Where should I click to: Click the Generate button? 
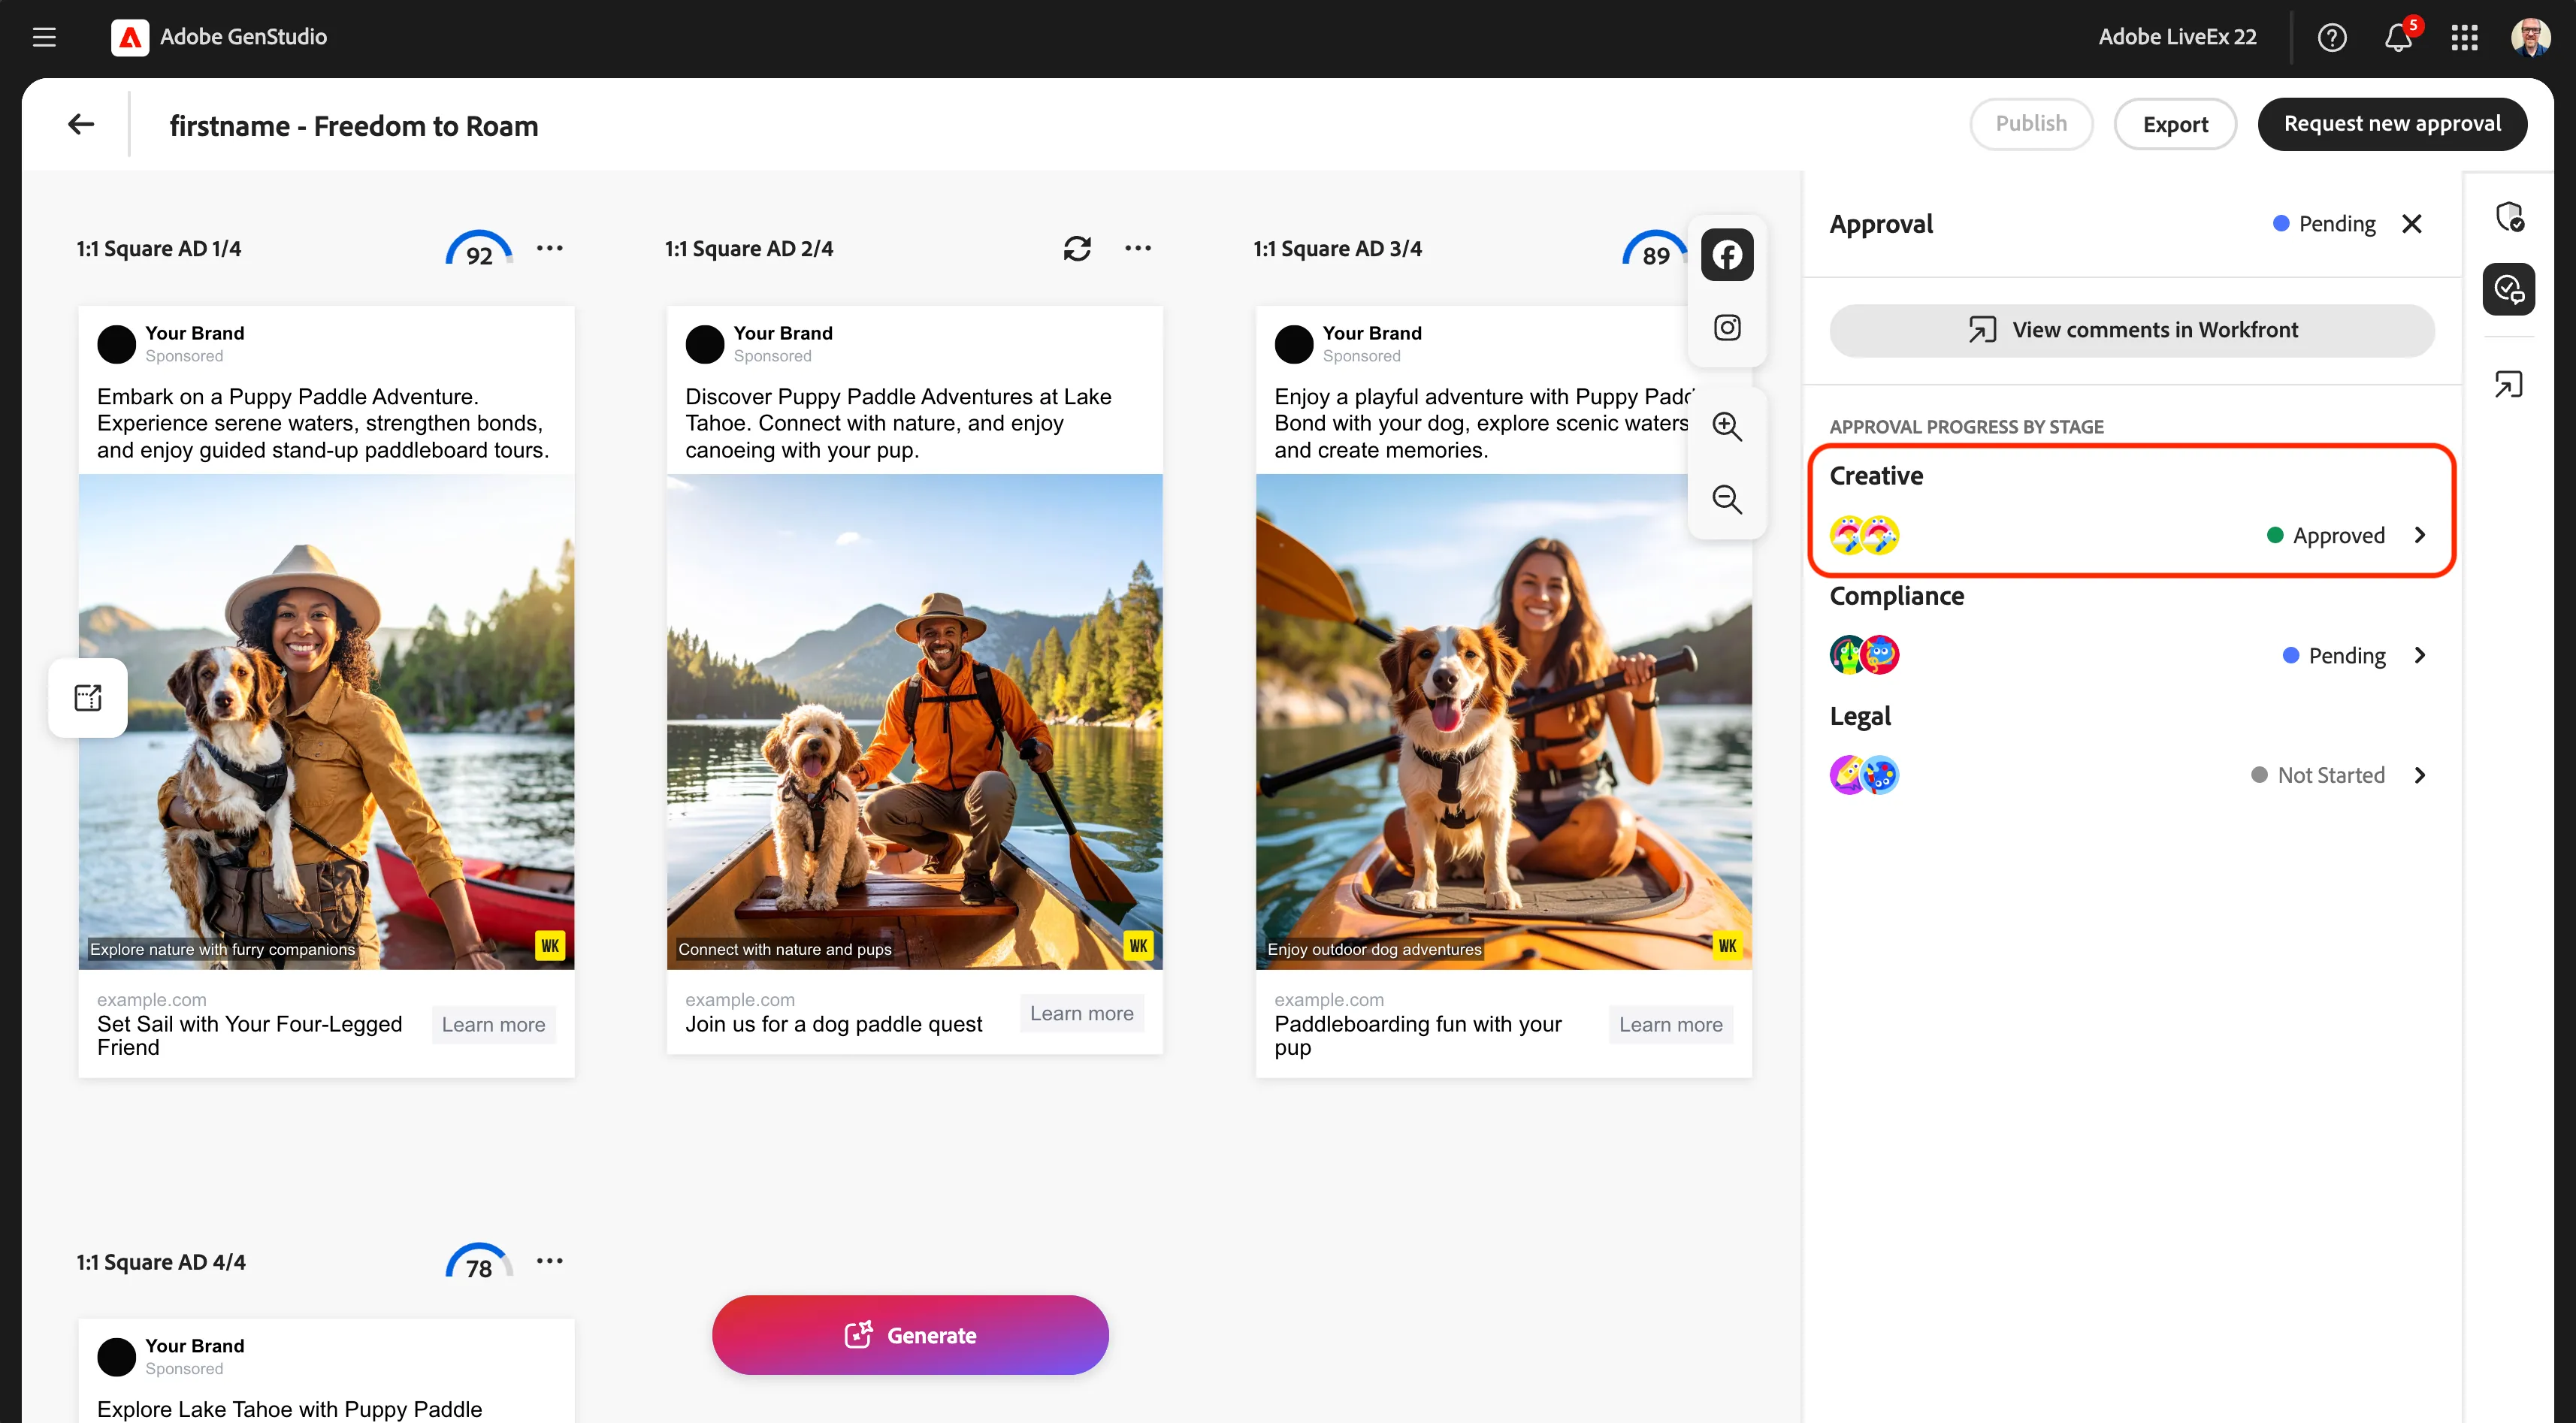coord(910,1335)
